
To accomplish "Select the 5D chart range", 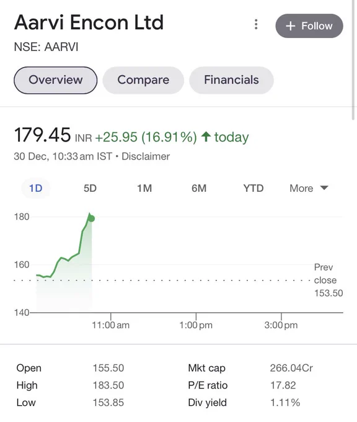I will [90, 188].
